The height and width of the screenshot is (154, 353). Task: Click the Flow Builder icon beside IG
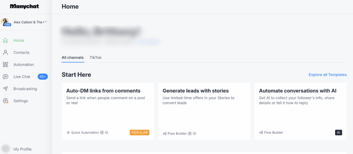coord(164,134)
